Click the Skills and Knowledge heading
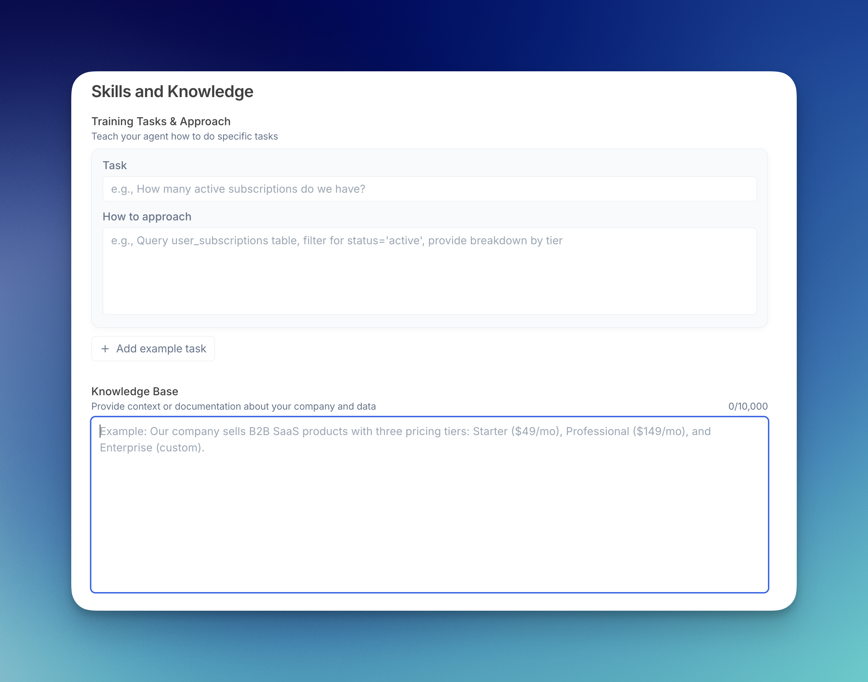868x682 pixels. click(x=172, y=91)
